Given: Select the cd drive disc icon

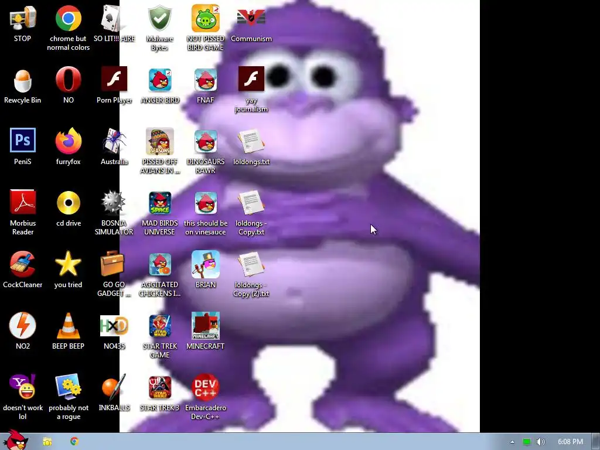Looking at the screenshot, I should tap(69, 202).
